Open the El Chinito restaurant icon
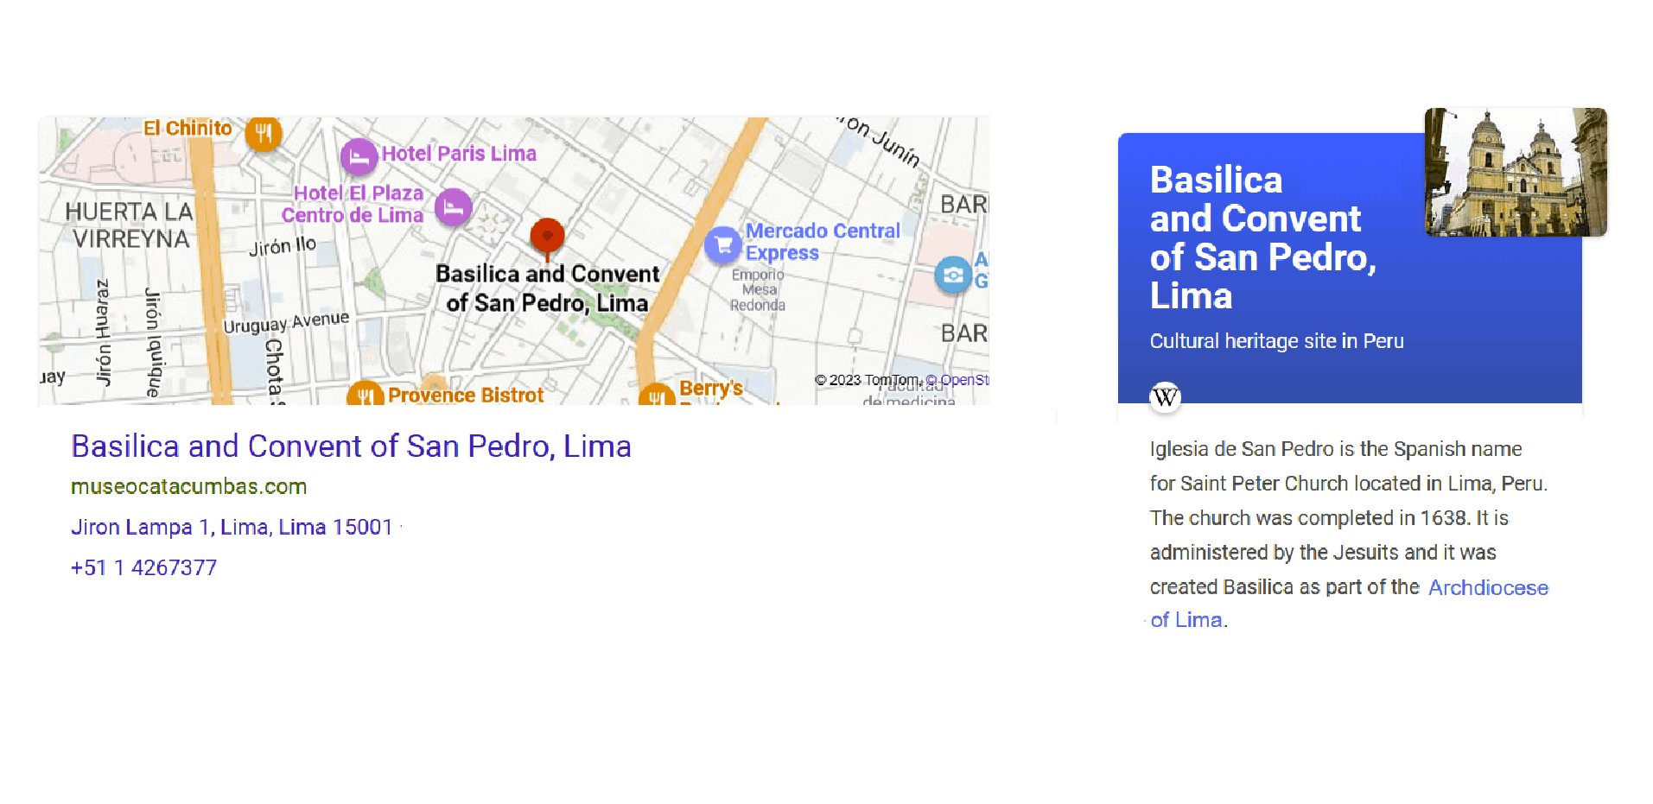Image resolution: width=1653 pixels, height=804 pixels. pos(264,133)
